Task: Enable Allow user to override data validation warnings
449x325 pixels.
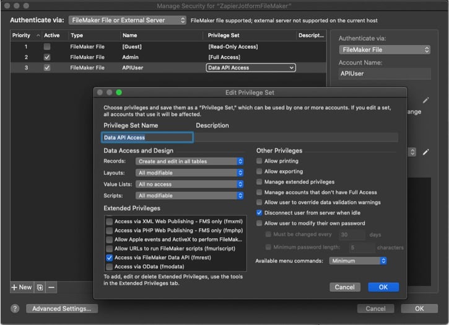Action: [259, 203]
